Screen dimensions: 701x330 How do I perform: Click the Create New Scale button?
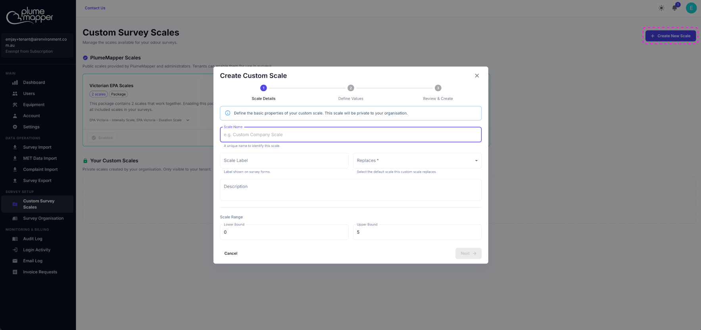[670, 36]
